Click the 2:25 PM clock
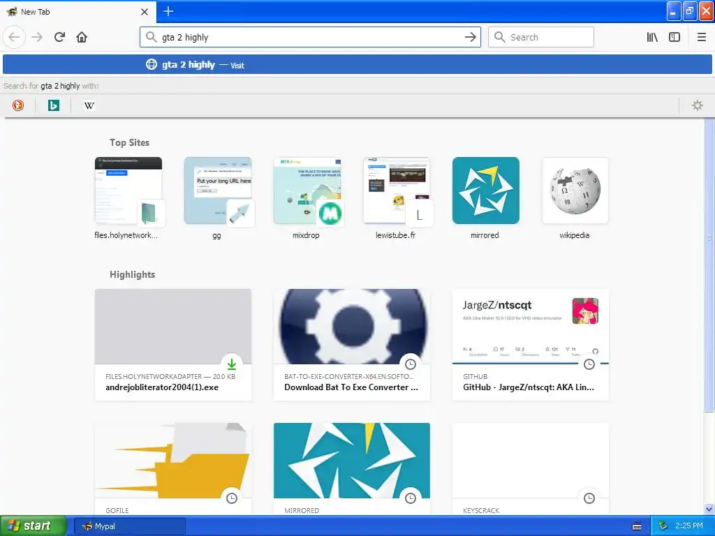The width and height of the screenshot is (715, 536). coord(689,526)
